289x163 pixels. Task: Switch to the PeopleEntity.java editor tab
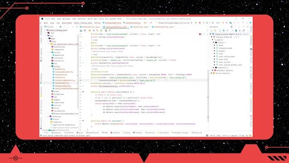[x=90, y=27]
